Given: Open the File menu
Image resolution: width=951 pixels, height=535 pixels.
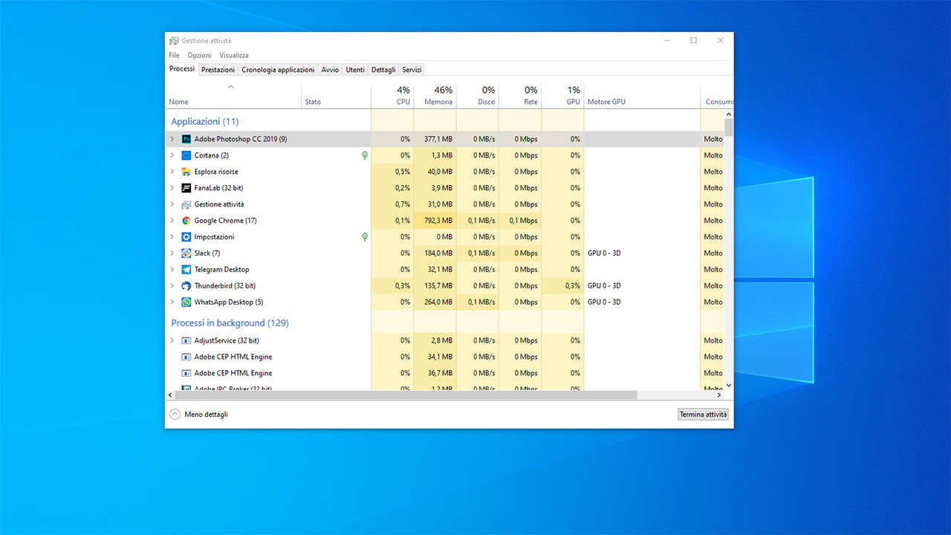Looking at the screenshot, I should [x=174, y=55].
